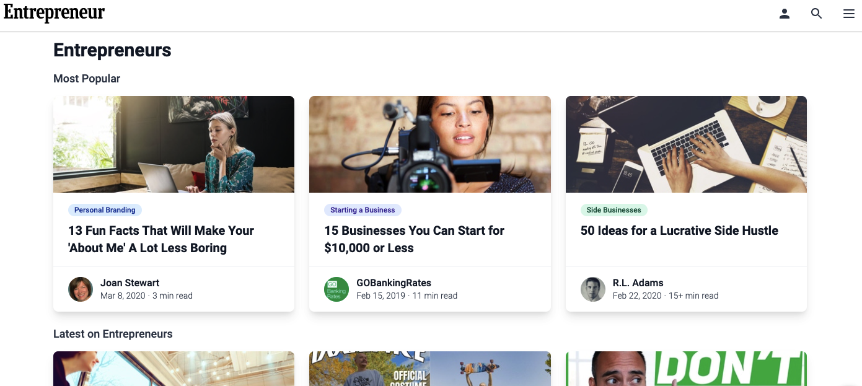Select the Side Businesses tag

(x=614, y=210)
